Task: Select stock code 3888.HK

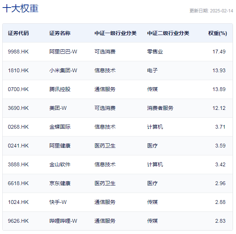Action: tap(18, 164)
